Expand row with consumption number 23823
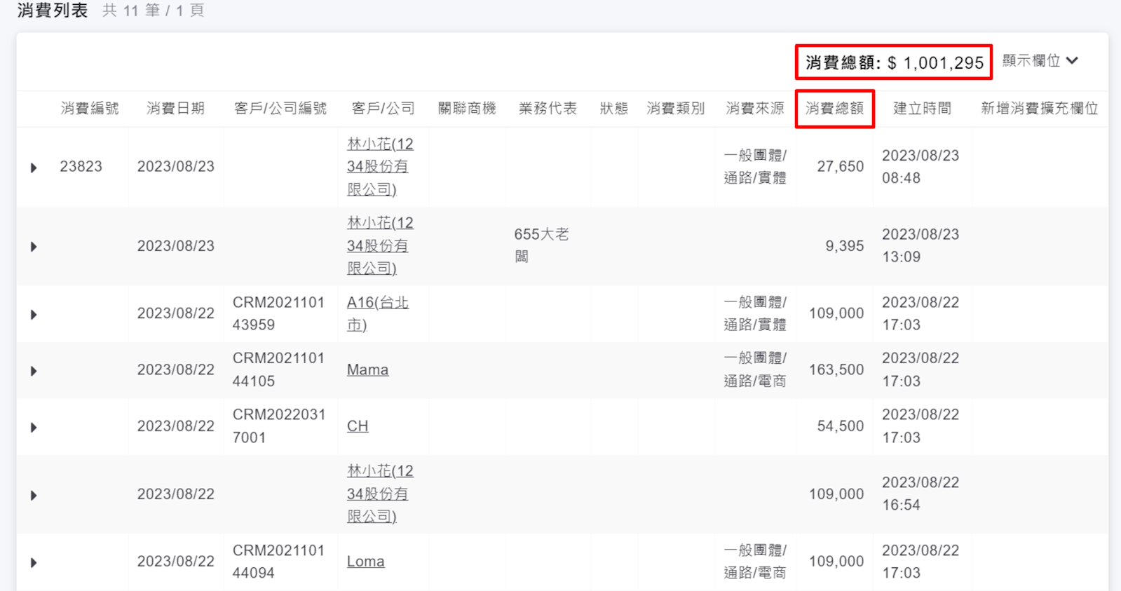Image resolution: width=1121 pixels, height=591 pixels. pos(34,168)
